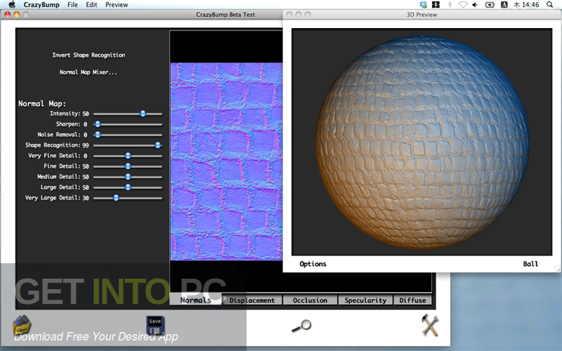Click the magnifying glass preview icon
Image resolution: width=562 pixels, height=351 pixels.
(301, 326)
